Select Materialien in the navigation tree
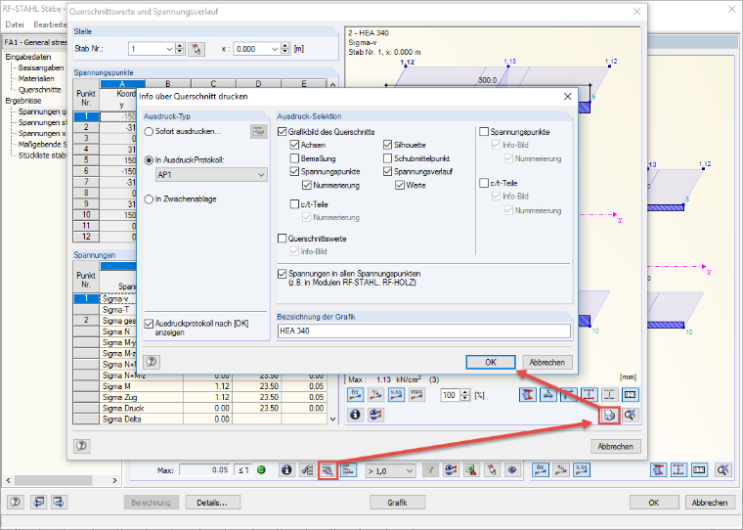This screenshot has width=743, height=530. [x=36, y=78]
